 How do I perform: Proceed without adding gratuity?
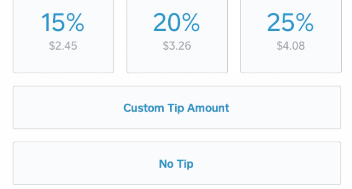click(177, 163)
